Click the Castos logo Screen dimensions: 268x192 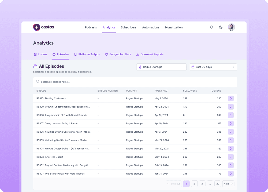pos(43,27)
